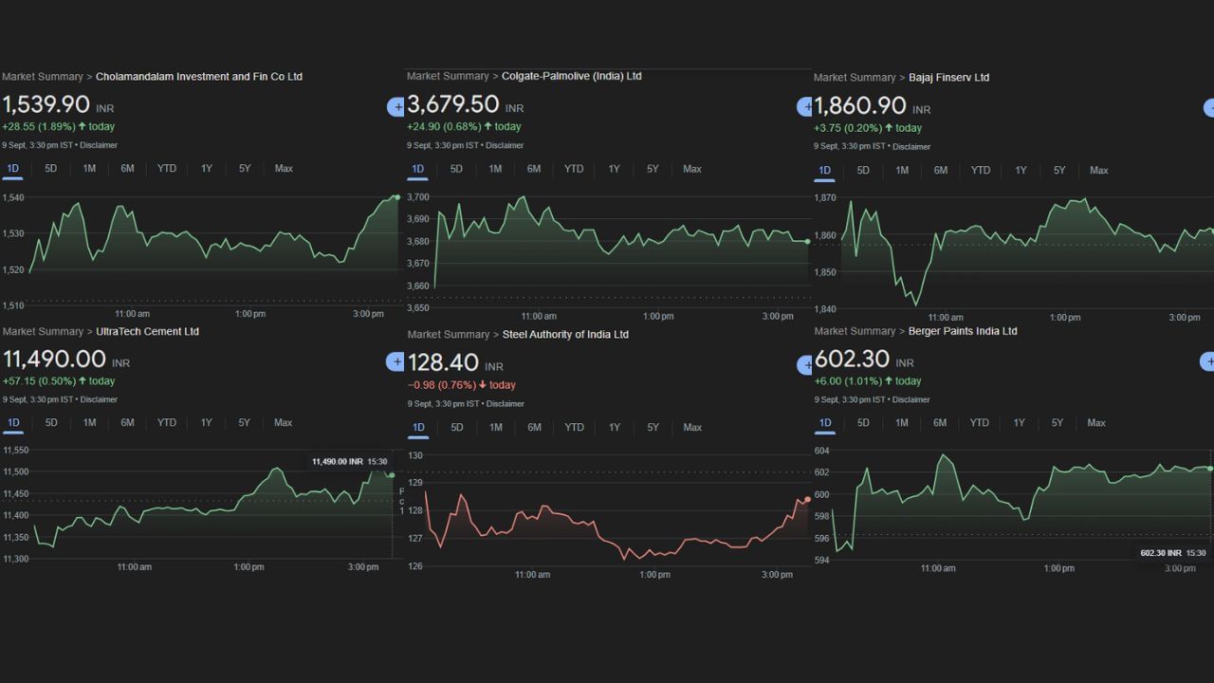Select 1Y tab in Cholamandalam chart
The height and width of the screenshot is (683, 1214).
[x=207, y=169]
